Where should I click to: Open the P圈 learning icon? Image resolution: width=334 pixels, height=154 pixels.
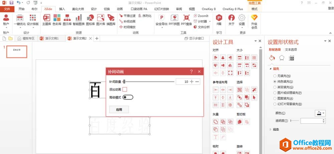pos(219,20)
